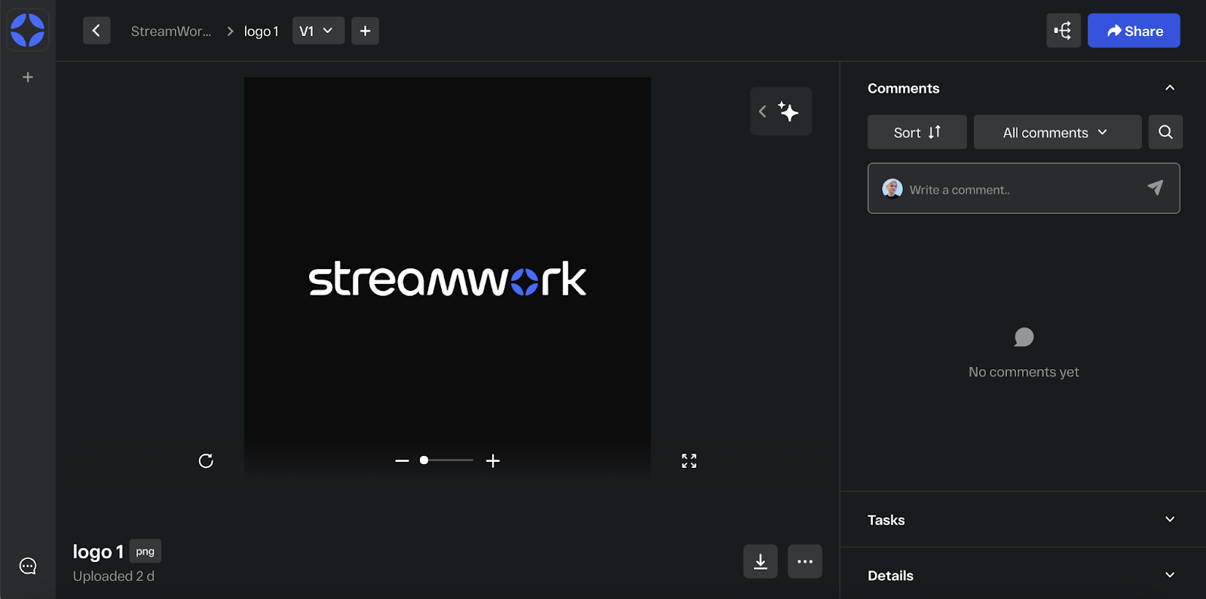Send the comment with paper plane icon
This screenshot has width=1206, height=599.
tap(1155, 188)
